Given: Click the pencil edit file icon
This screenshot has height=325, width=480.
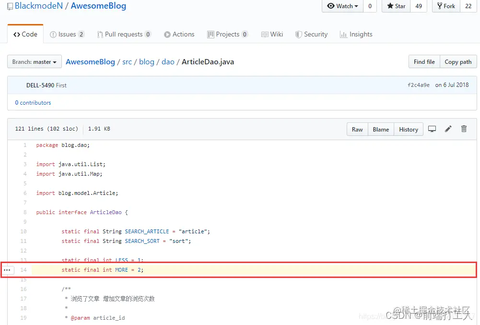Looking at the screenshot, I should tap(448, 129).
